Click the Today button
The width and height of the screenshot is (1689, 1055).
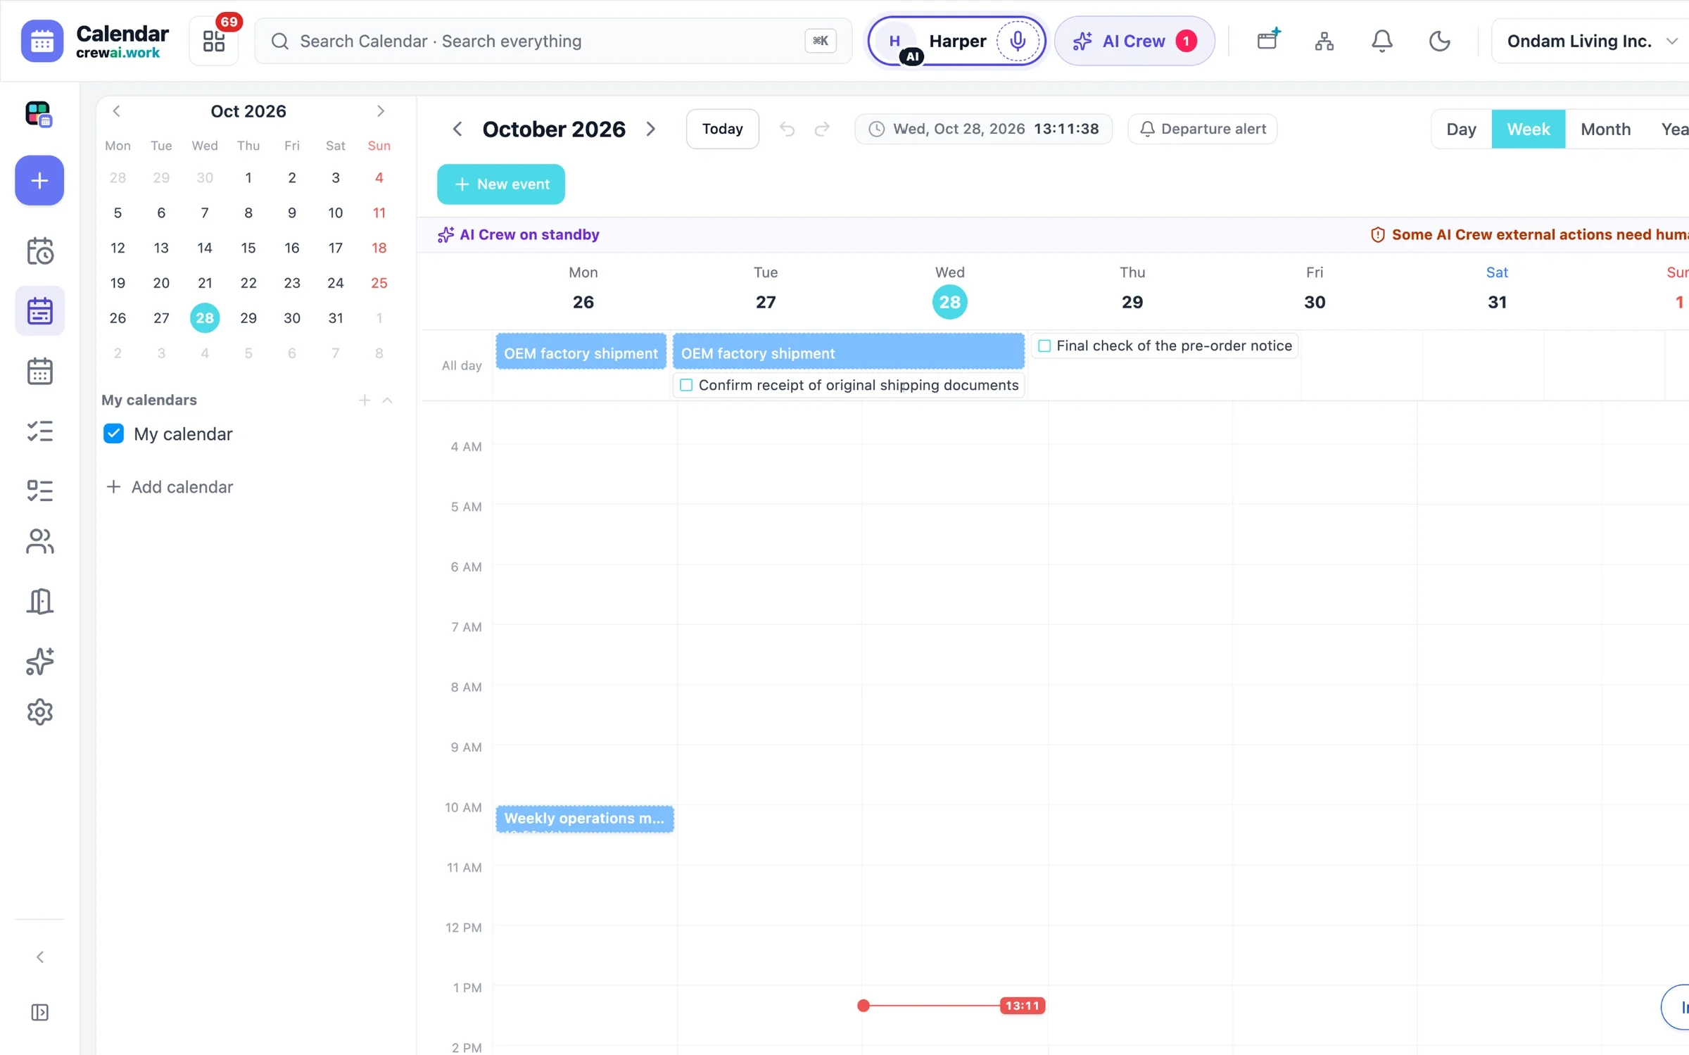[x=722, y=129]
